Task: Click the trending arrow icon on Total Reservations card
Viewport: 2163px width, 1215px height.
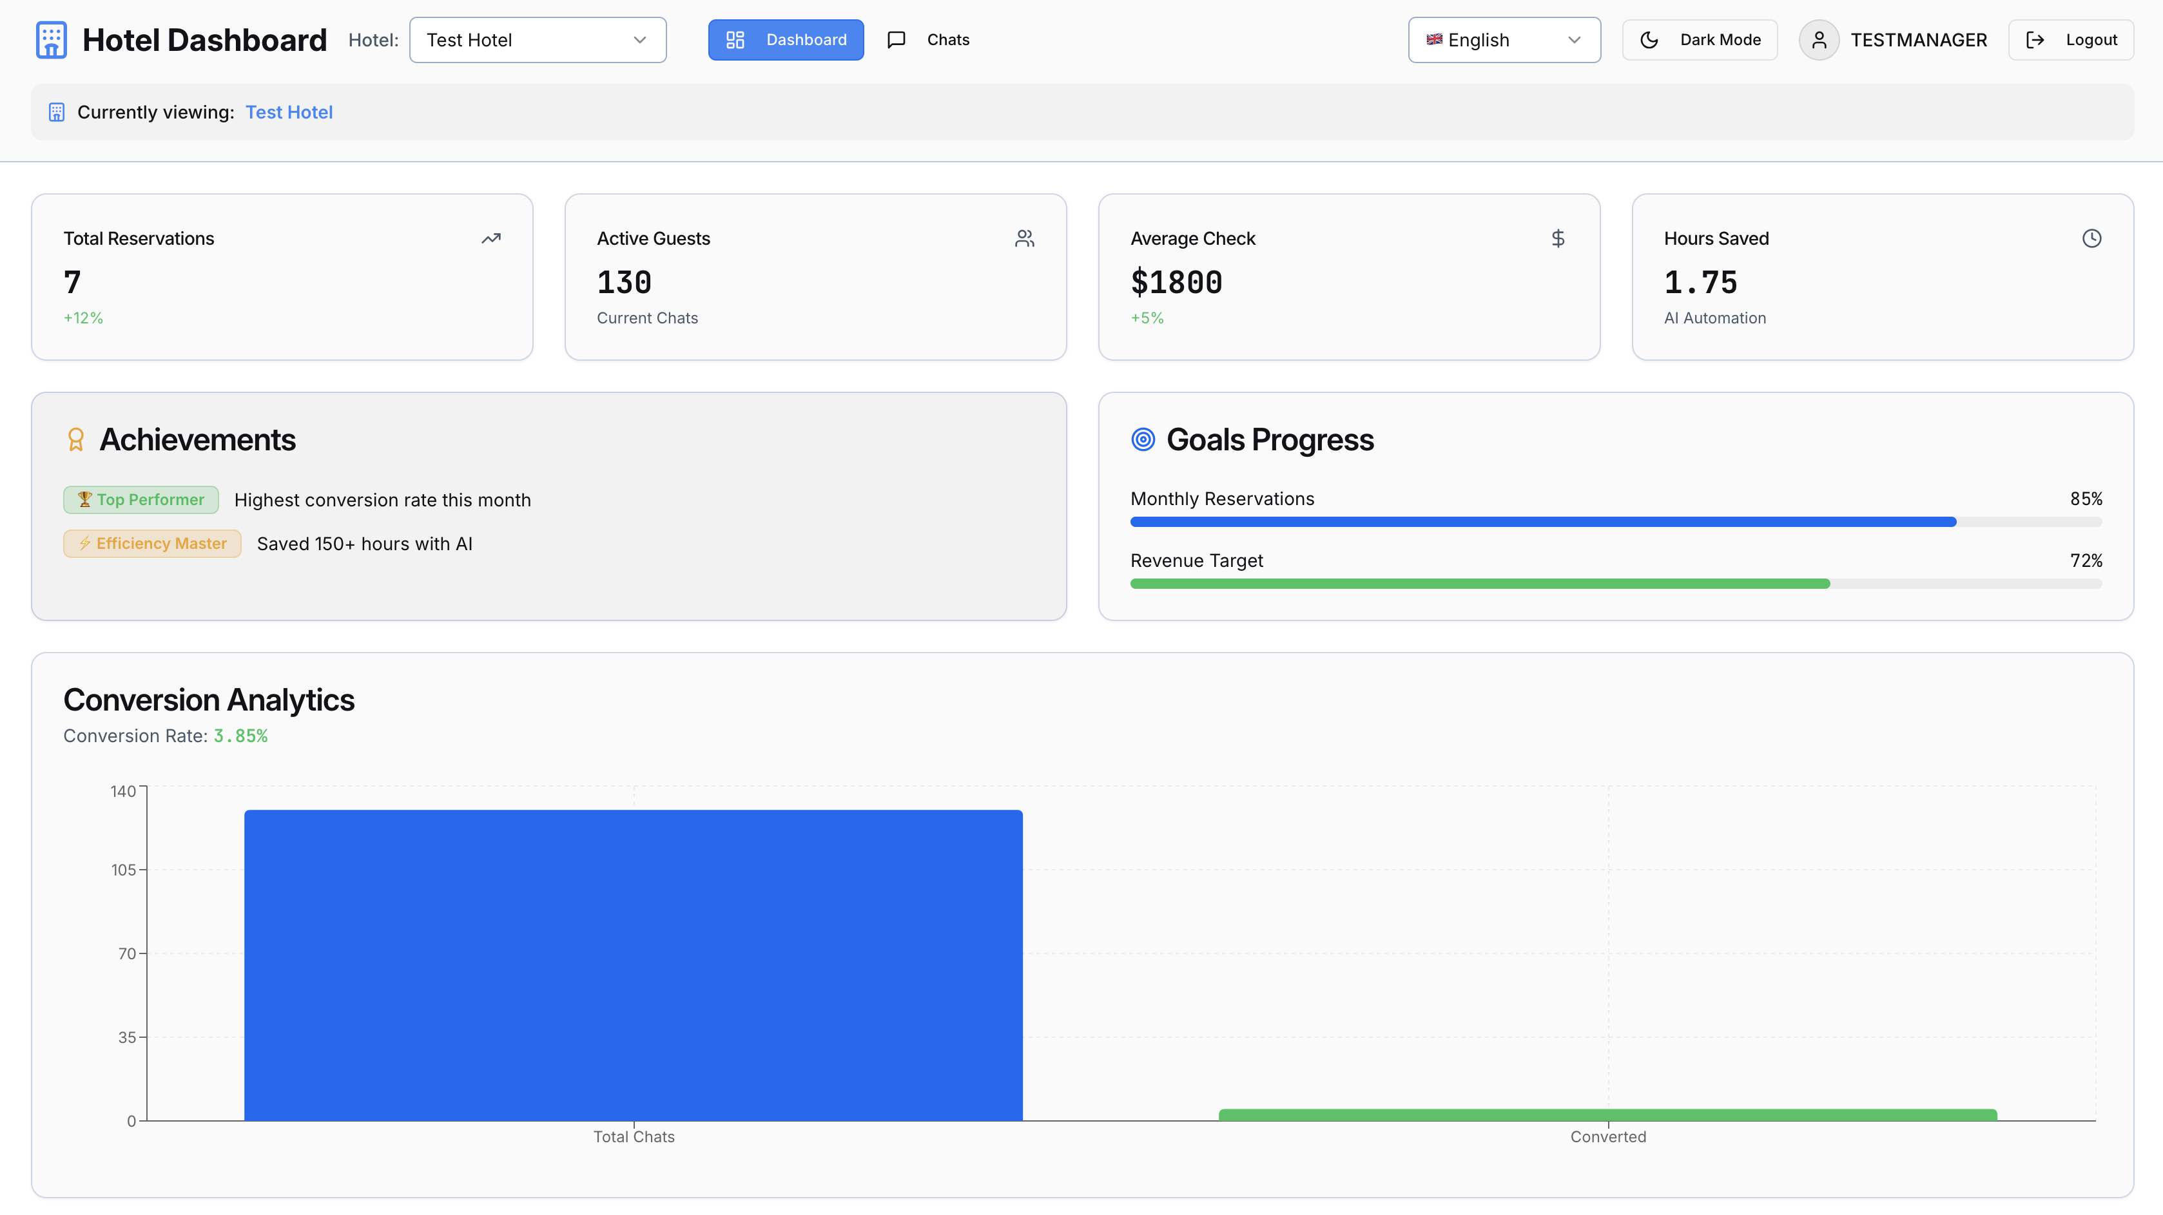Action: (490, 238)
